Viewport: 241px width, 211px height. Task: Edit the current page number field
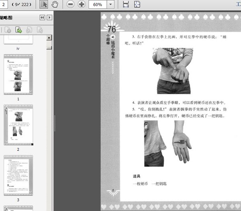4,4
